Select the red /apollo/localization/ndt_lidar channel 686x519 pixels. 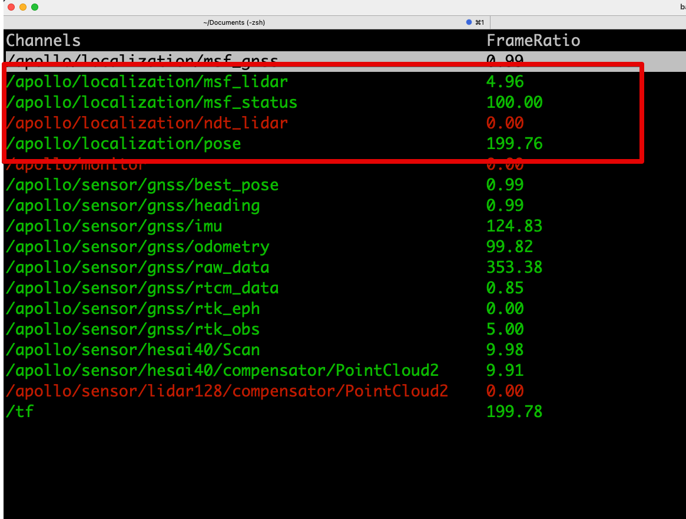click(147, 123)
